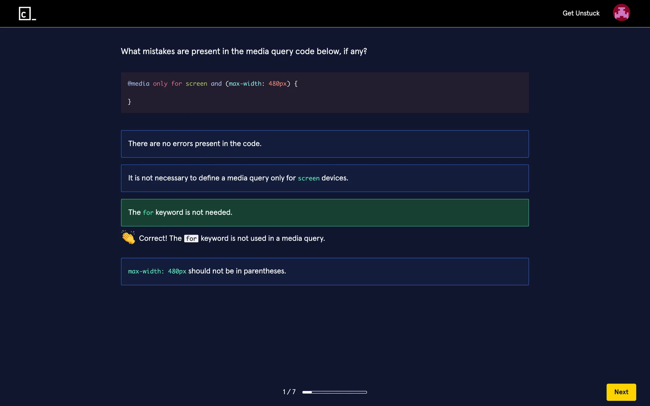Click the highlighted 'for' code tag in feedback

pos(191,239)
